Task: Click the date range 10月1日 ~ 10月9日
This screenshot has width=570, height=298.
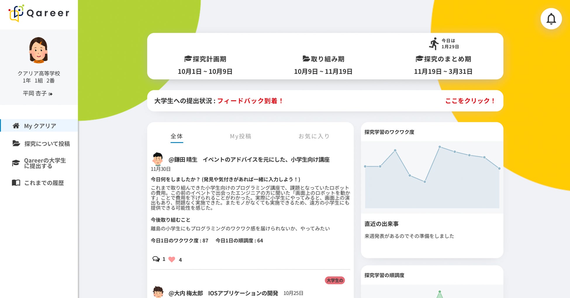Action: coord(205,72)
